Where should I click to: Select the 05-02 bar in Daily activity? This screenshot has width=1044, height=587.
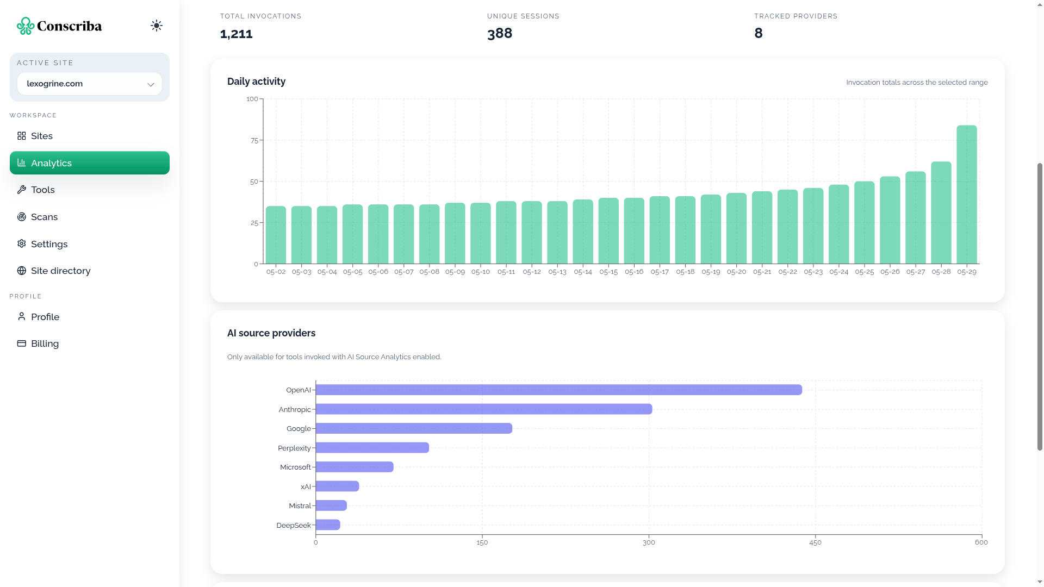point(276,235)
